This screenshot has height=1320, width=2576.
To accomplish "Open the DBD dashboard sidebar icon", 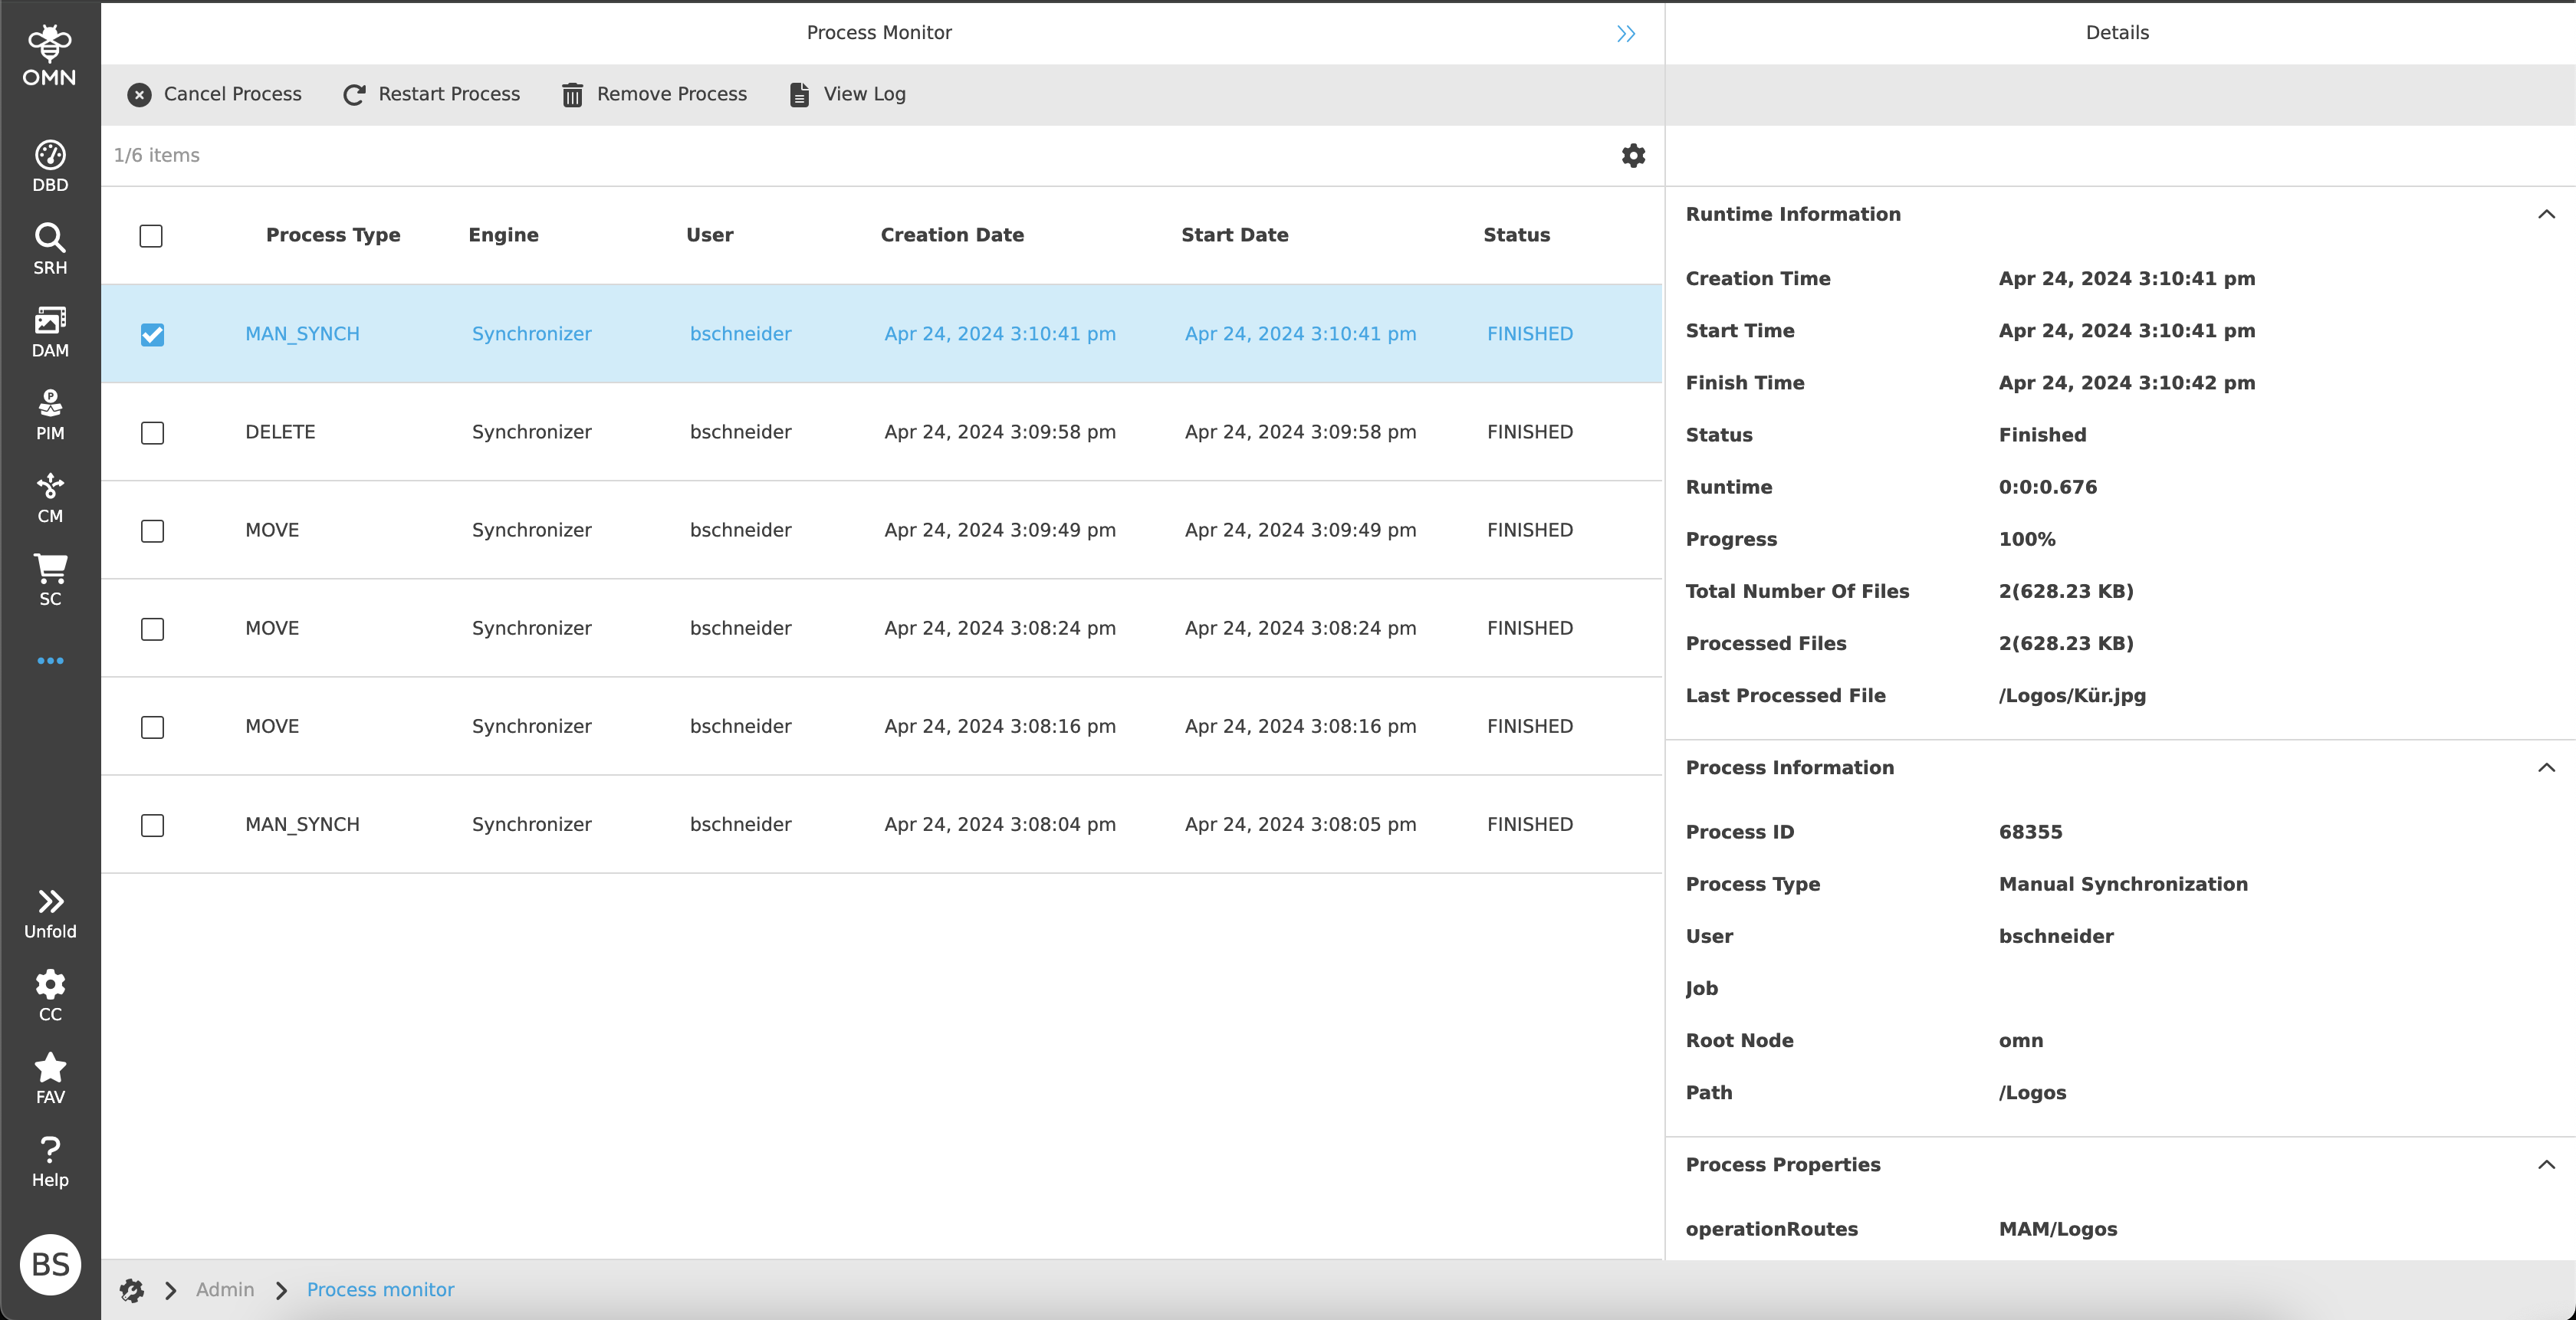I will 50,166.
